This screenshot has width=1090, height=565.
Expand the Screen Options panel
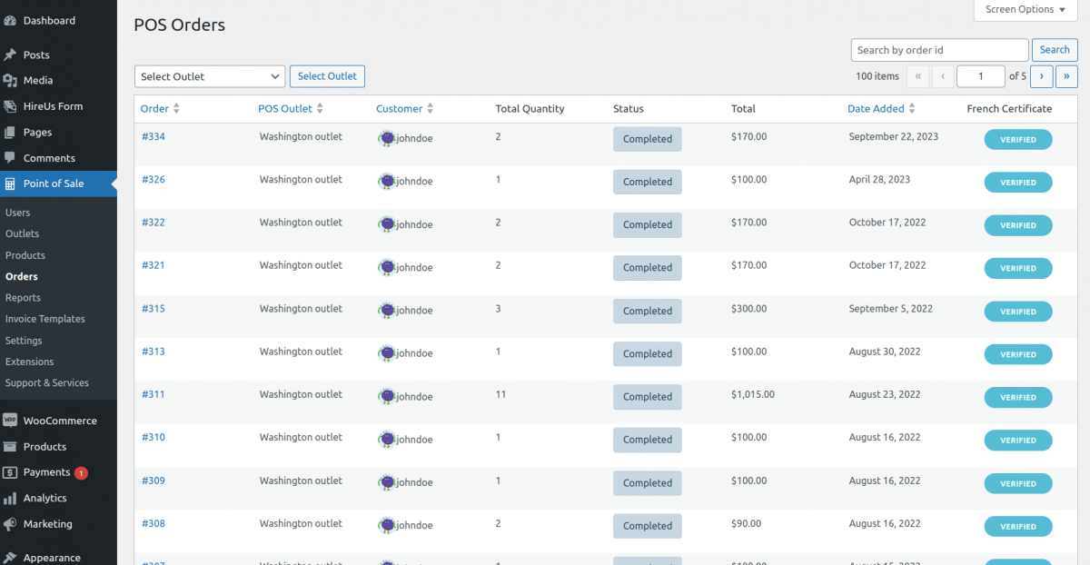(x=1025, y=10)
